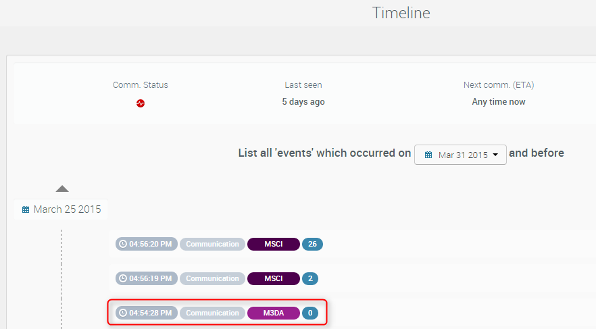Collapse timeline with the up triangle arrow

pos(62,188)
